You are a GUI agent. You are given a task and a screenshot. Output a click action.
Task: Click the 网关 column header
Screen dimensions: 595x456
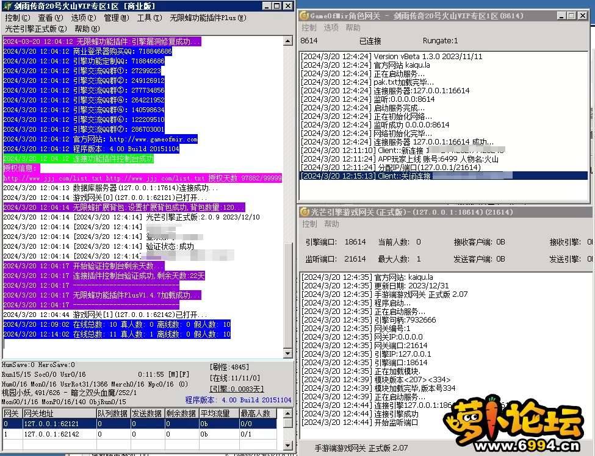coord(12,413)
